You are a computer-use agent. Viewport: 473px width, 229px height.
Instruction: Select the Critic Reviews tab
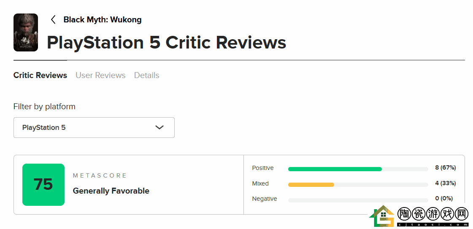[40, 75]
